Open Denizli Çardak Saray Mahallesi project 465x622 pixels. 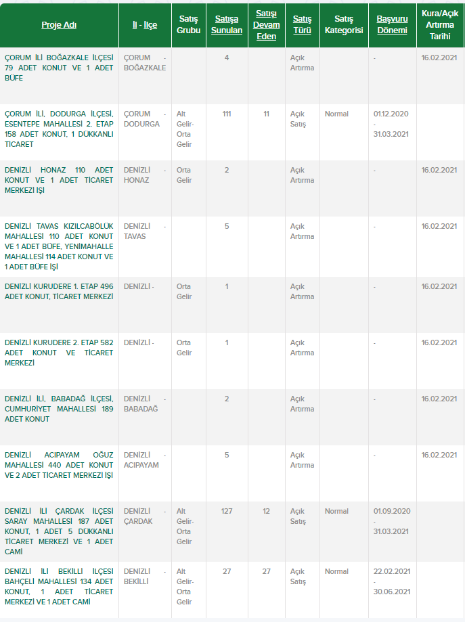point(59,531)
